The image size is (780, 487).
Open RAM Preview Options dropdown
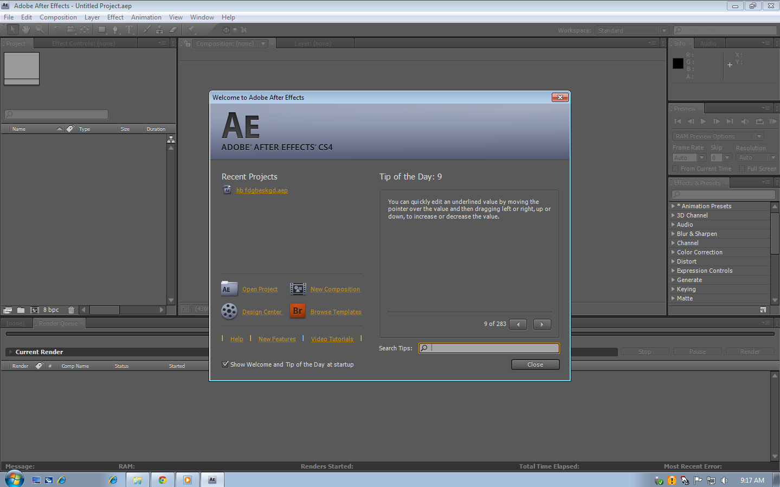click(718, 136)
